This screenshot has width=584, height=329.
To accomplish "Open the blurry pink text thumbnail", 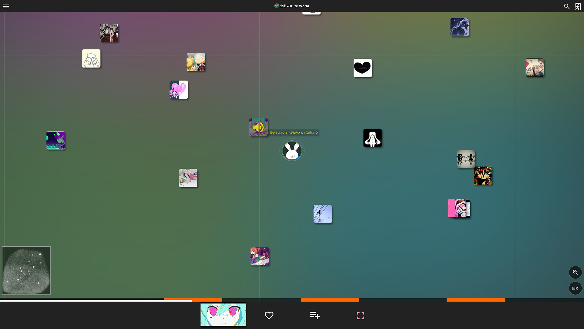I will (x=534, y=67).
